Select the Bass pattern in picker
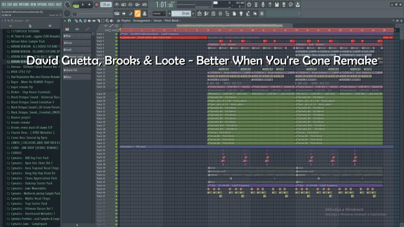Image resolution: width=404 pixels, height=227 pixels. coord(77,77)
